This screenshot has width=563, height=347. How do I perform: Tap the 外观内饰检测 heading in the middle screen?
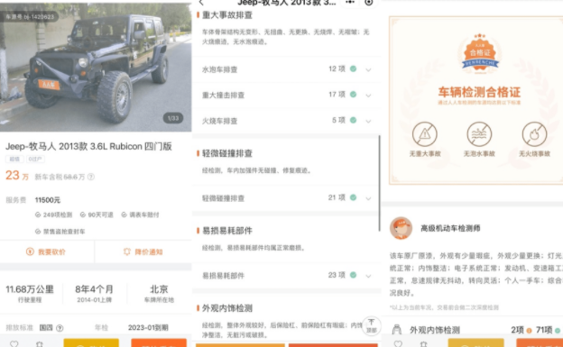coord(227,308)
